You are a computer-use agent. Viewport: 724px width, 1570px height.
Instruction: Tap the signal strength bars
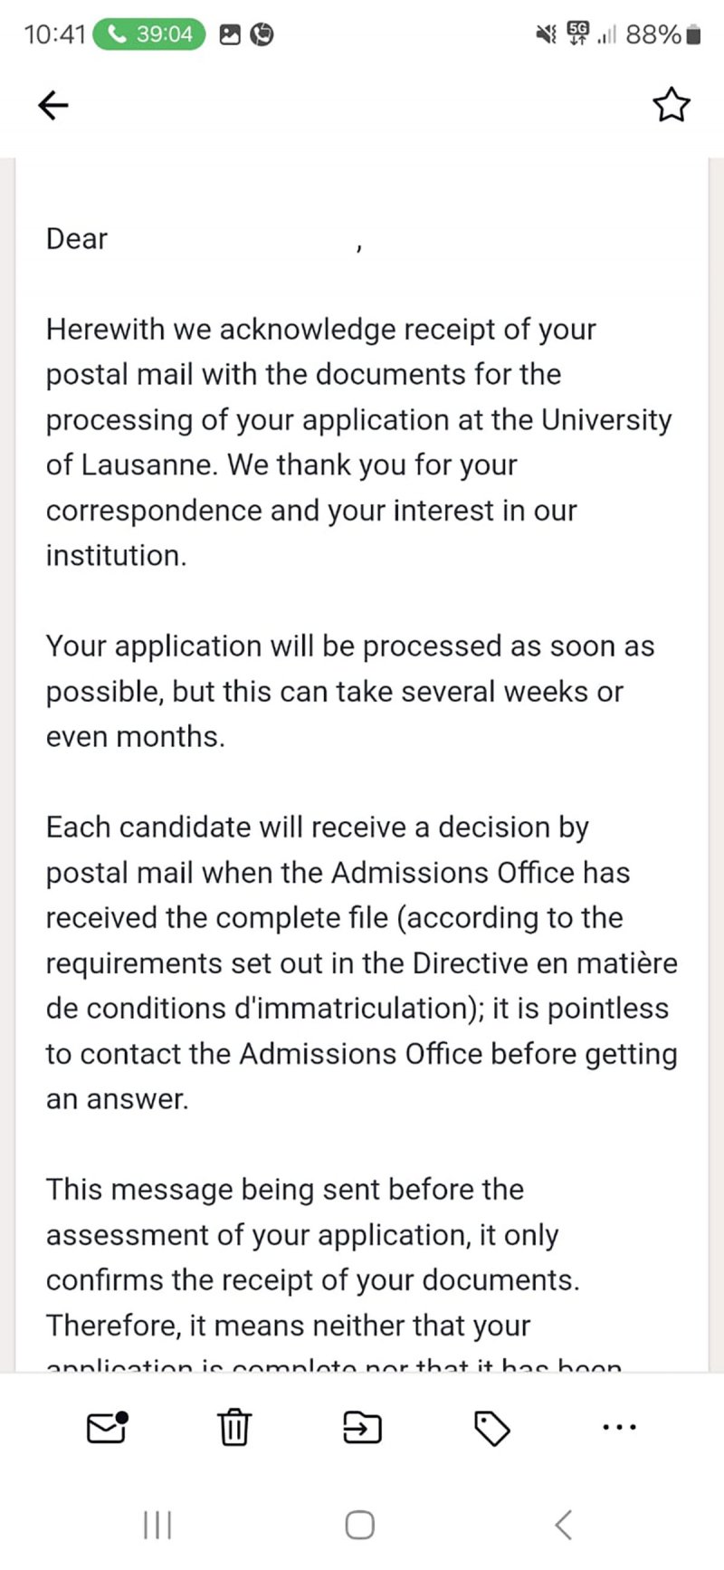click(x=606, y=35)
